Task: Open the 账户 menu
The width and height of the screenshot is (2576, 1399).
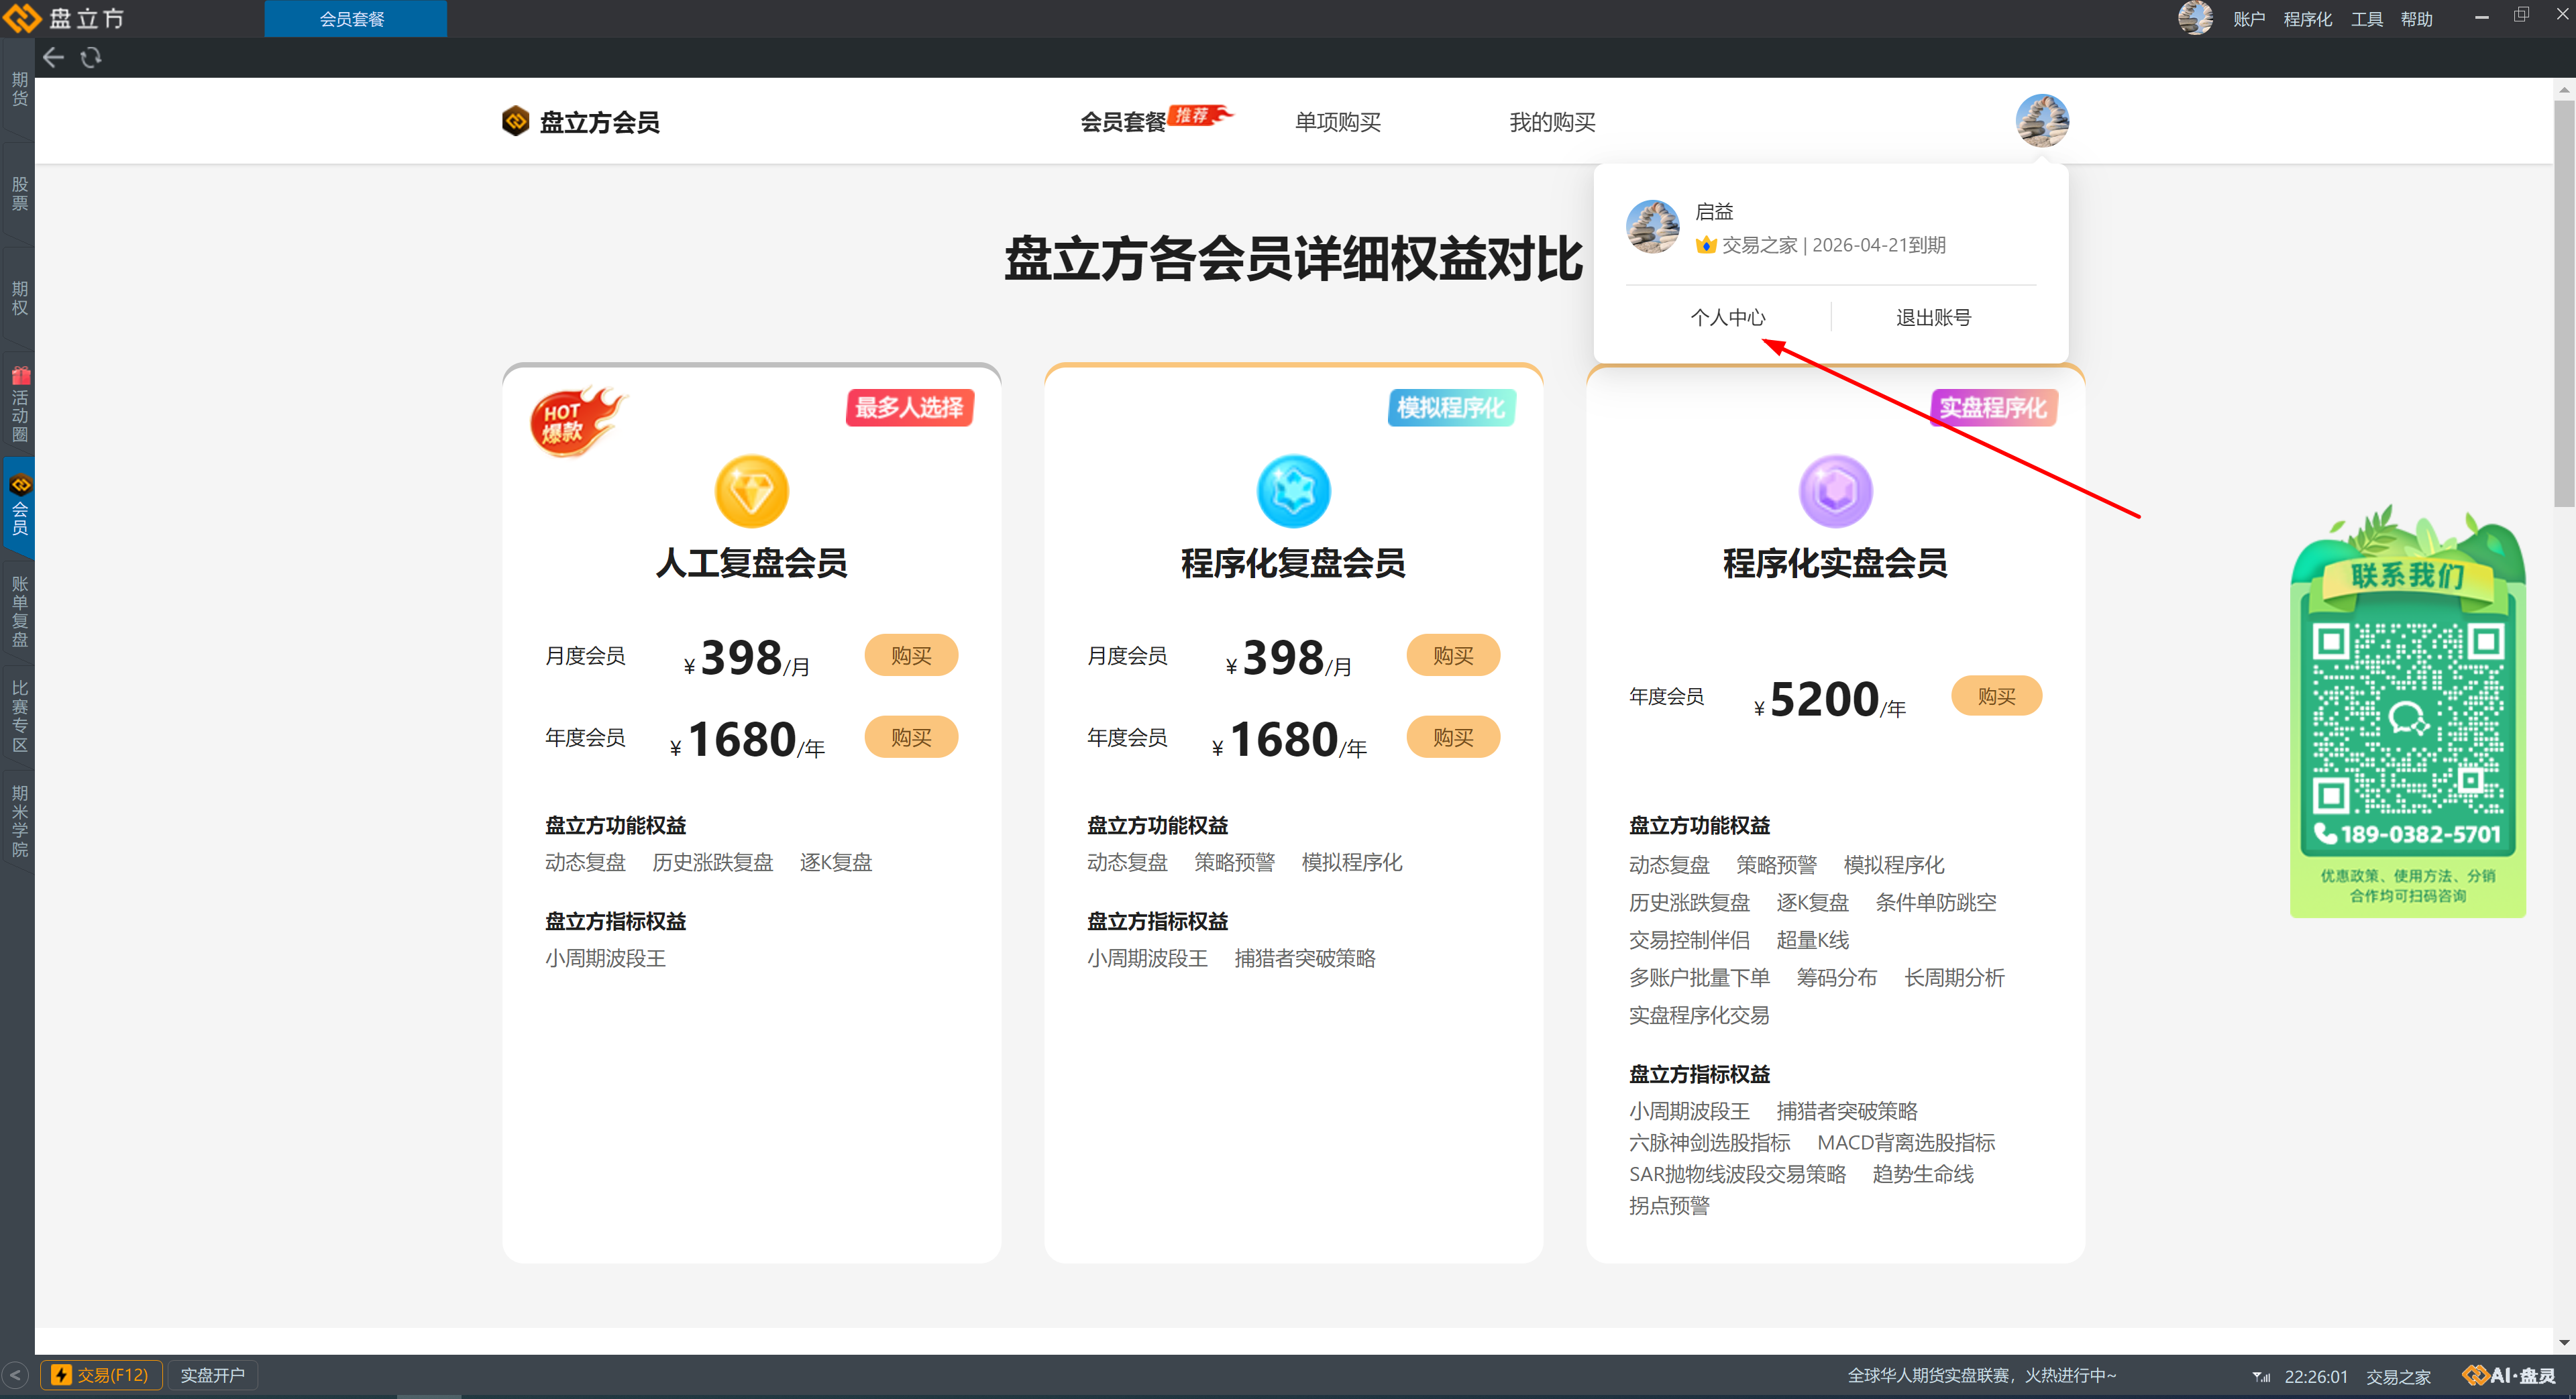Action: 2249,19
